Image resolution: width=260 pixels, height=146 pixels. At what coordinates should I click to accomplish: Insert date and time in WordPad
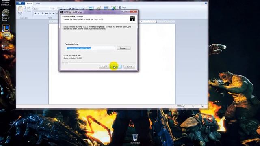106,8
